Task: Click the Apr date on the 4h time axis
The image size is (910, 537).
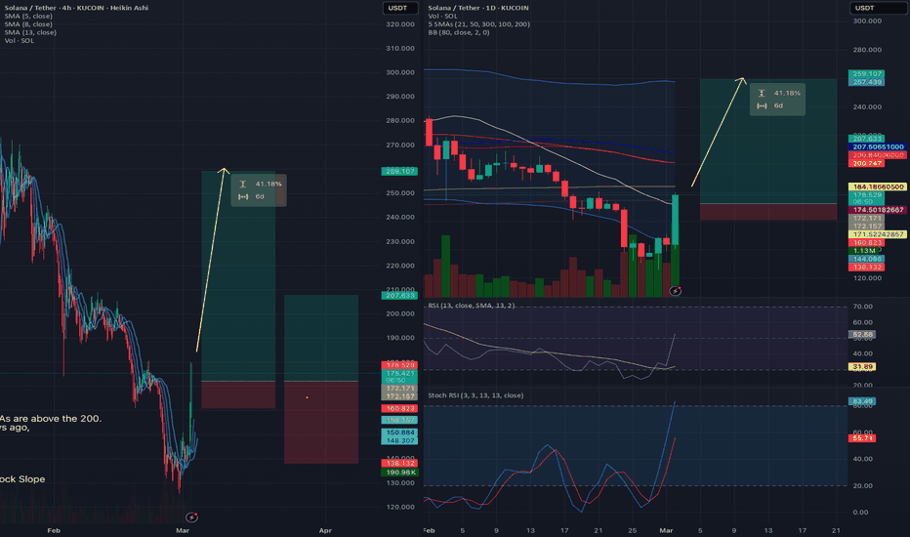Action: [x=325, y=530]
